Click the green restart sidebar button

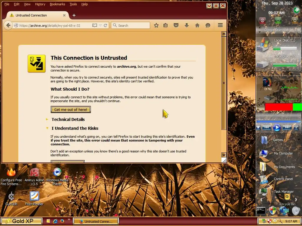278,20
